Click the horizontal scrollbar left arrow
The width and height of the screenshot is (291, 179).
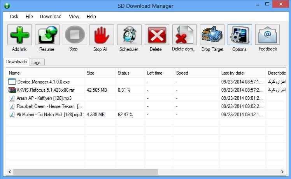tap(10, 172)
